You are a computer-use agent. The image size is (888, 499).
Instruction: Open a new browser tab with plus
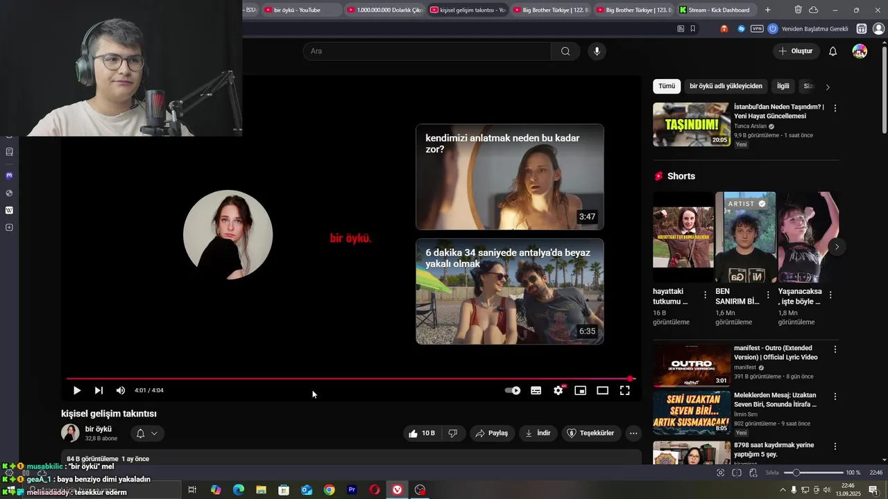click(x=767, y=10)
